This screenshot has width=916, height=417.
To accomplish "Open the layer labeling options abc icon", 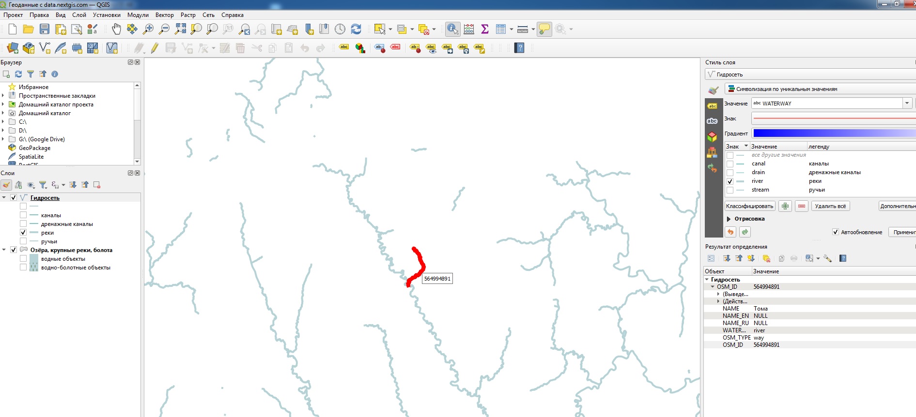I will click(344, 47).
